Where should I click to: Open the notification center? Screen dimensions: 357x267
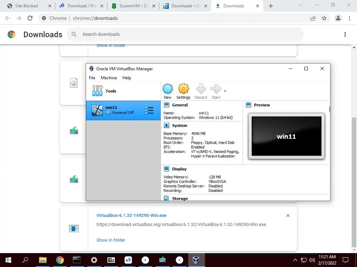coord(345,260)
